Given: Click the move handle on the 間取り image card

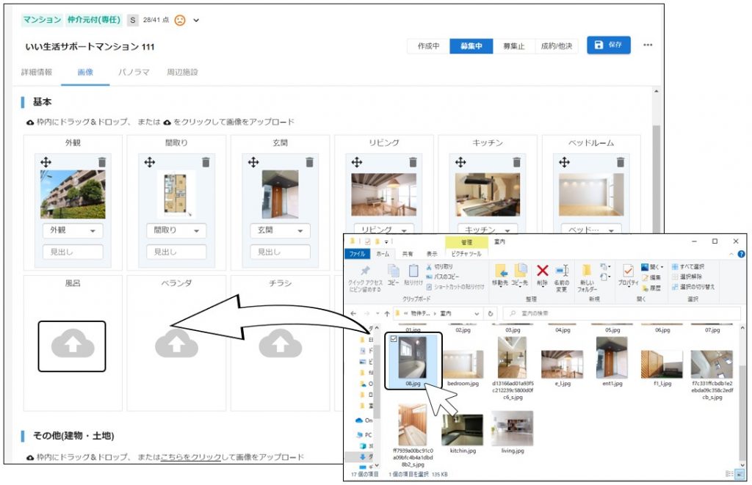Looking at the screenshot, I should click(150, 162).
